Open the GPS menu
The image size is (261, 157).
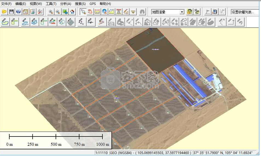click(x=93, y=4)
